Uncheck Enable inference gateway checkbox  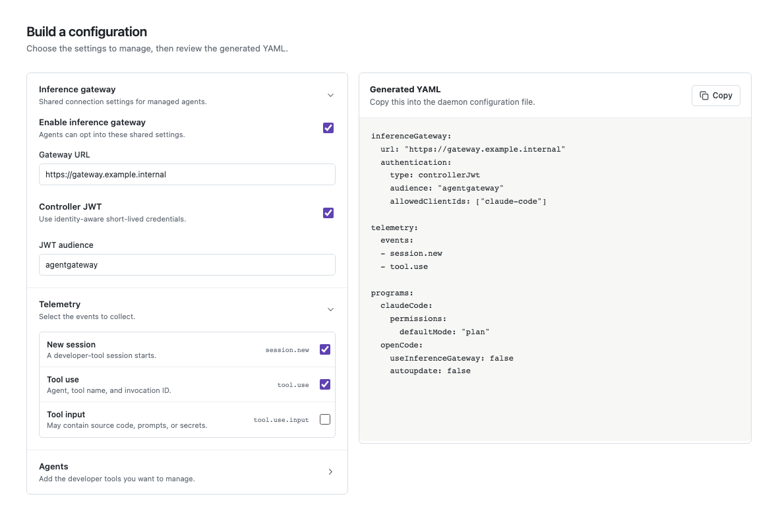coord(328,128)
